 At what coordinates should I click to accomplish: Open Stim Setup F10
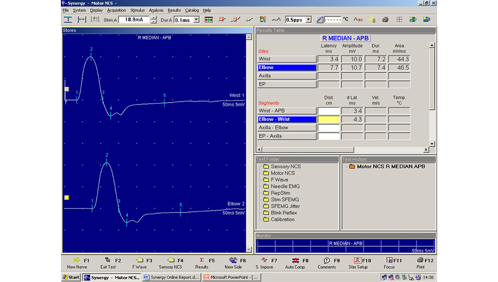pyautogui.click(x=358, y=260)
